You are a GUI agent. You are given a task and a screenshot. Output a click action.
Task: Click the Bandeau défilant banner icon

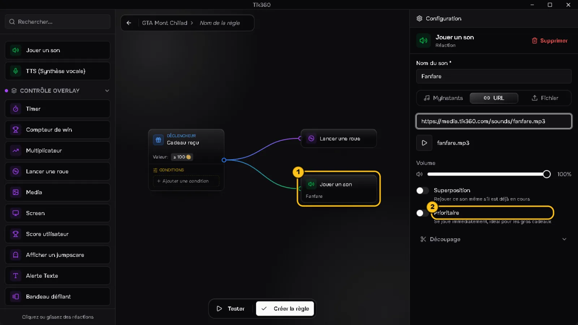(16, 296)
